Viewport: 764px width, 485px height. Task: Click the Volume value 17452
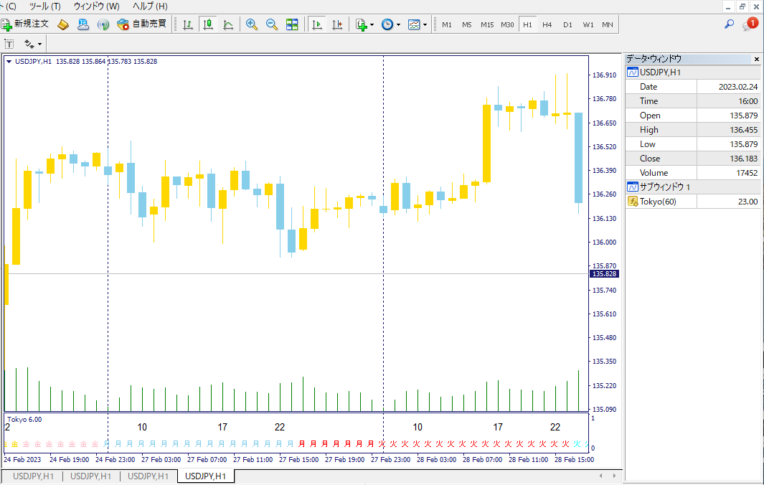click(747, 173)
